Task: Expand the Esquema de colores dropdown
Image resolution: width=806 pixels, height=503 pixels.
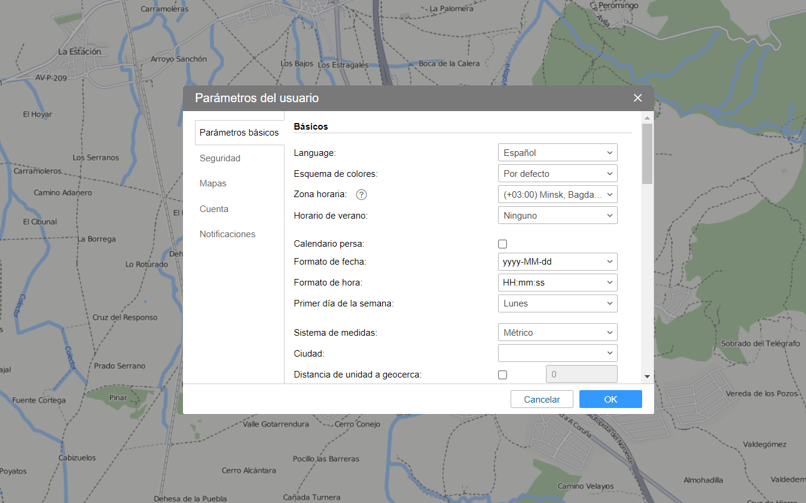Action: [557, 174]
